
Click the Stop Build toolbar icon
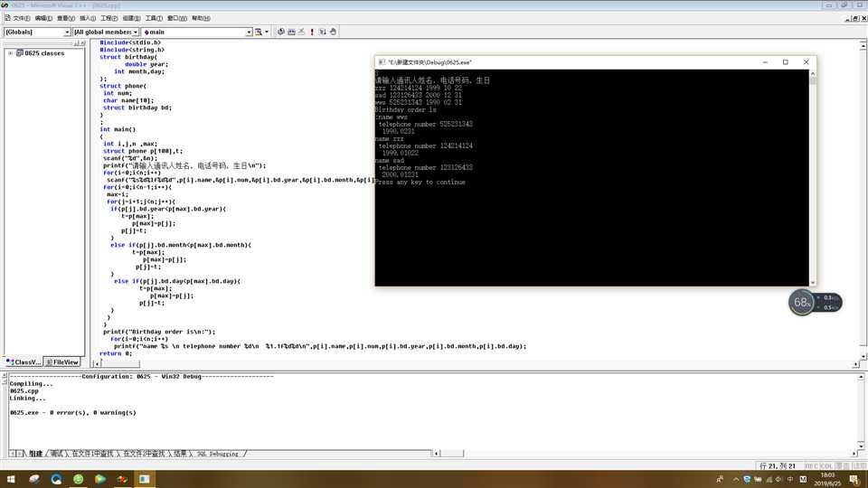[302, 33]
